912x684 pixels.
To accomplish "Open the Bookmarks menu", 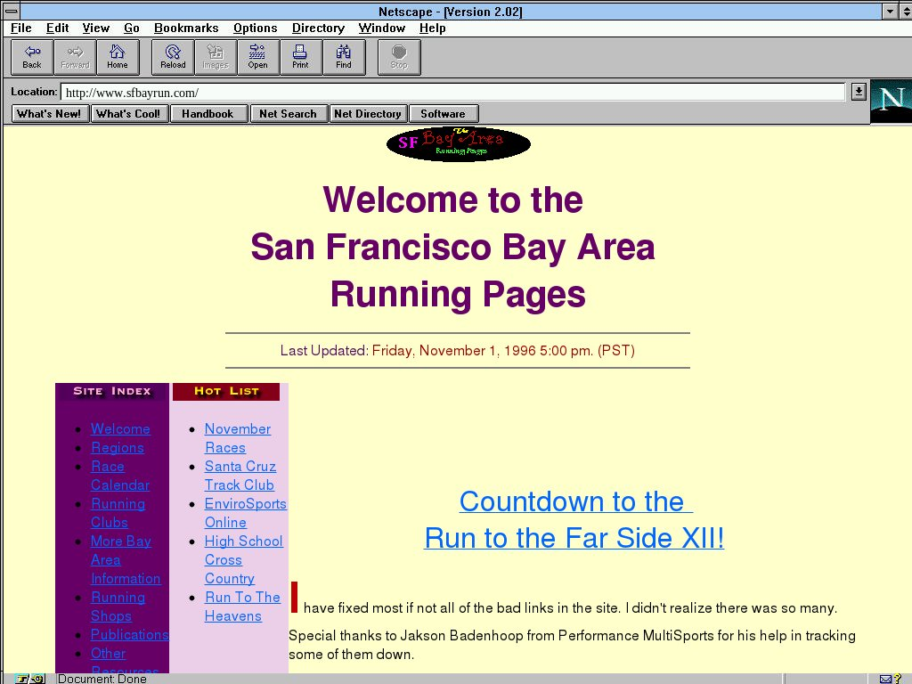I will click(x=186, y=28).
